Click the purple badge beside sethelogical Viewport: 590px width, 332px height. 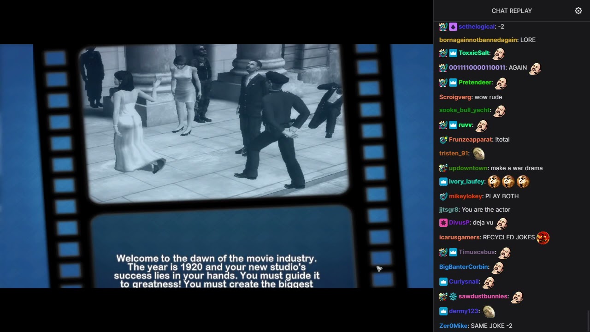453,27
